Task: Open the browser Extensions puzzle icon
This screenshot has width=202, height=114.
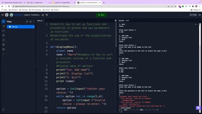Action: click(193, 6)
